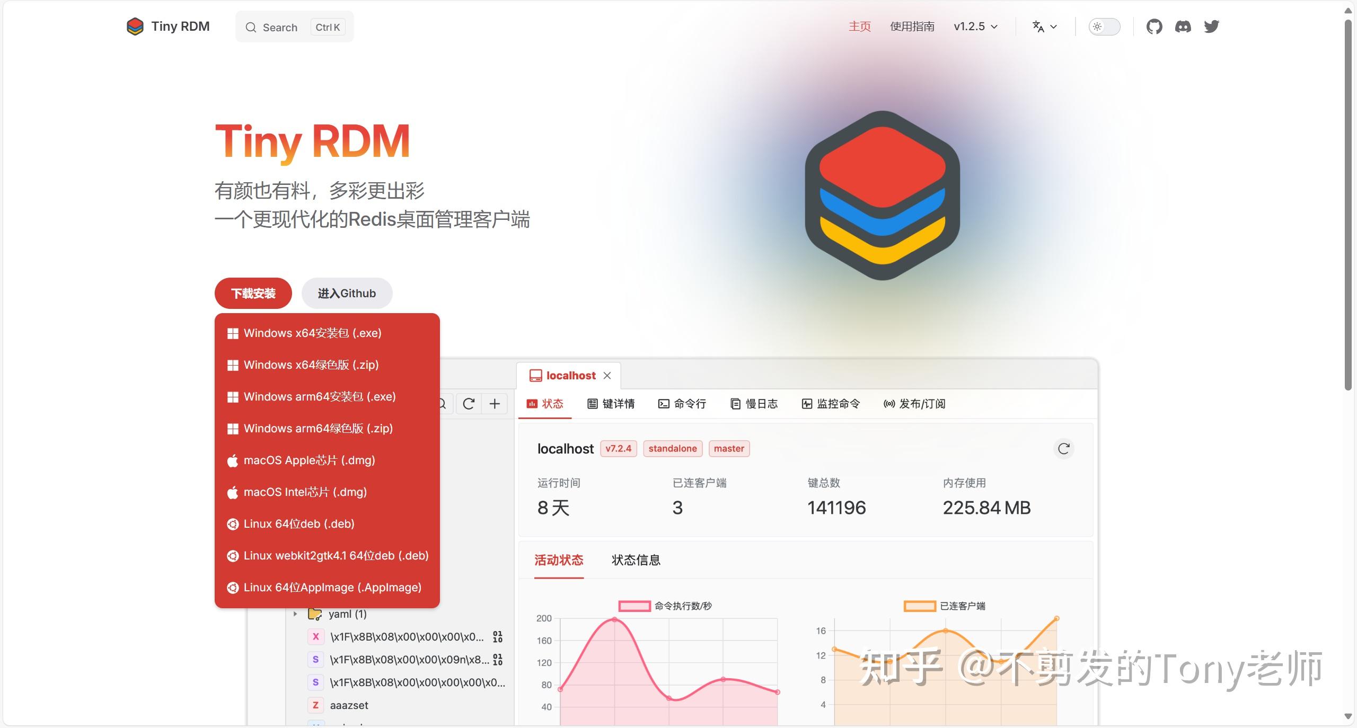The height and width of the screenshot is (728, 1357).
Task: Open the Twitter icon in the navbar
Action: click(x=1212, y=26)
